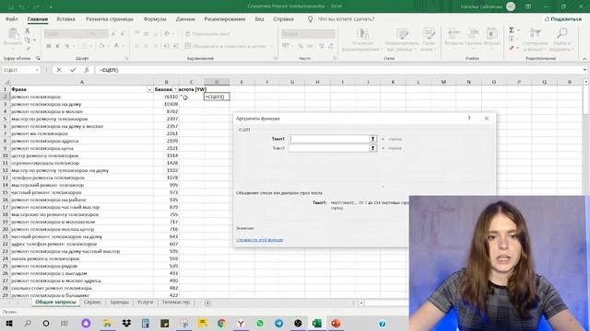Expand the Name Box dropdown arrow
Screen dimensions: 590x331
(37, 70)
